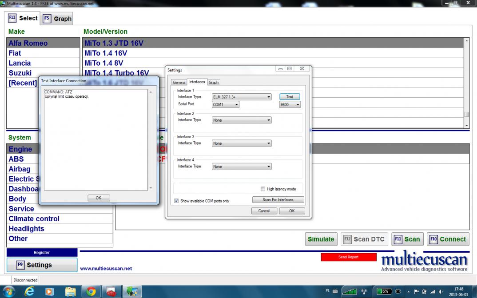Confirm Settings dialog with OK
477x298 pixels.
tap(292, 211)
